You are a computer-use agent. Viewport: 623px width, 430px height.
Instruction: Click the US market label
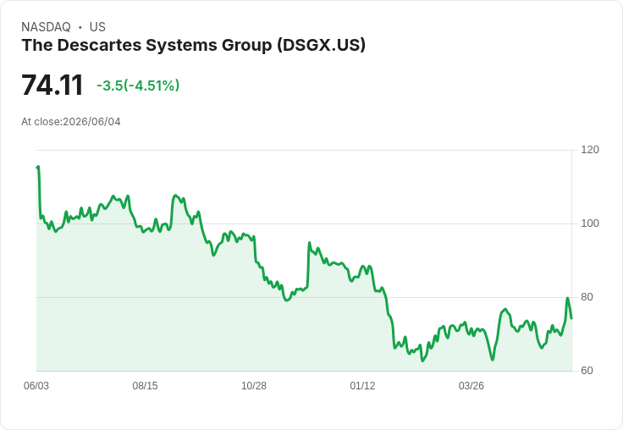[97, 27]
